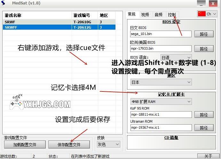The image size is (221, 159).
Task: Open the 控制 tab
Action: click(x=172, y=14)
